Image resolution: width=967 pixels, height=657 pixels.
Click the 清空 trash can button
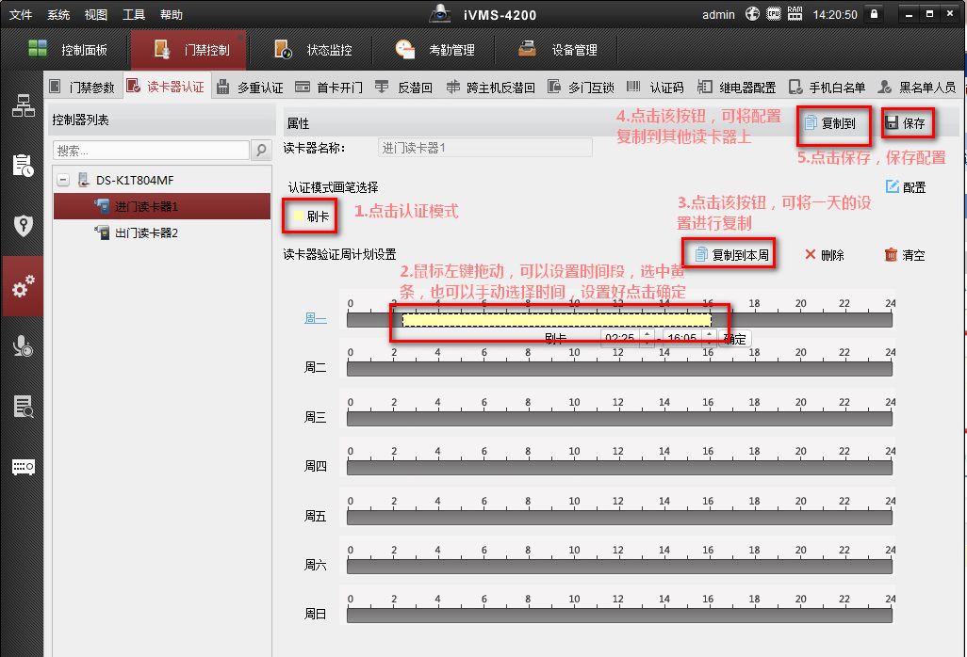click(904, 255)
